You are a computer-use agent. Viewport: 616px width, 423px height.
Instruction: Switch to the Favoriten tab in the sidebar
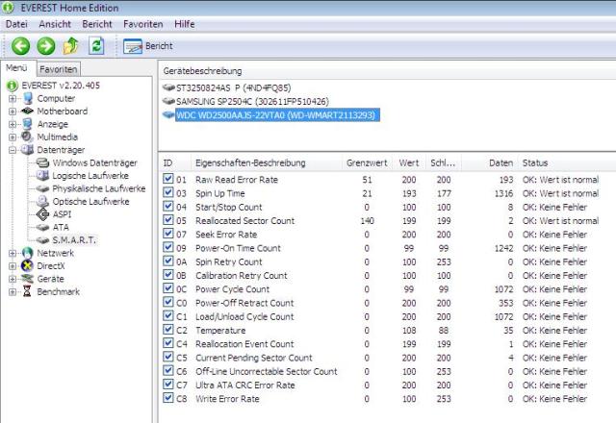point(59,69)
